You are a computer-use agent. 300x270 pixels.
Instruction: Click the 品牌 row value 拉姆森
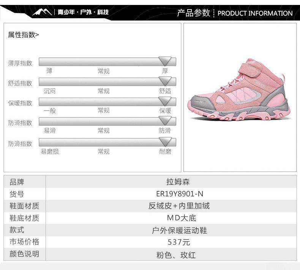[178, 182]
